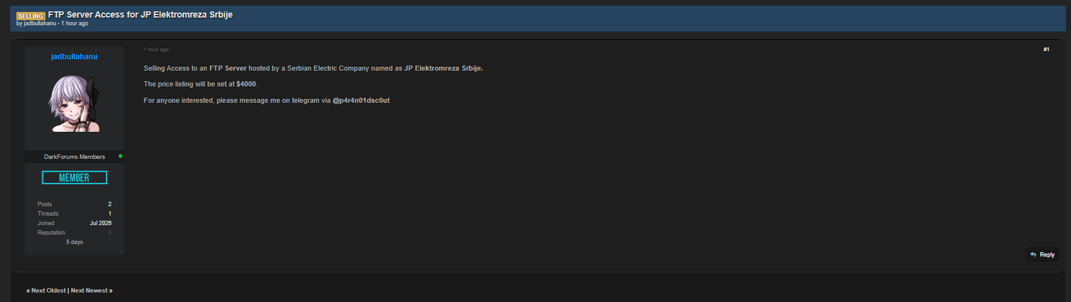Click the 5 days label in profile
The width and height of the screenshot is (1071, 302).
tap(74, 242)
